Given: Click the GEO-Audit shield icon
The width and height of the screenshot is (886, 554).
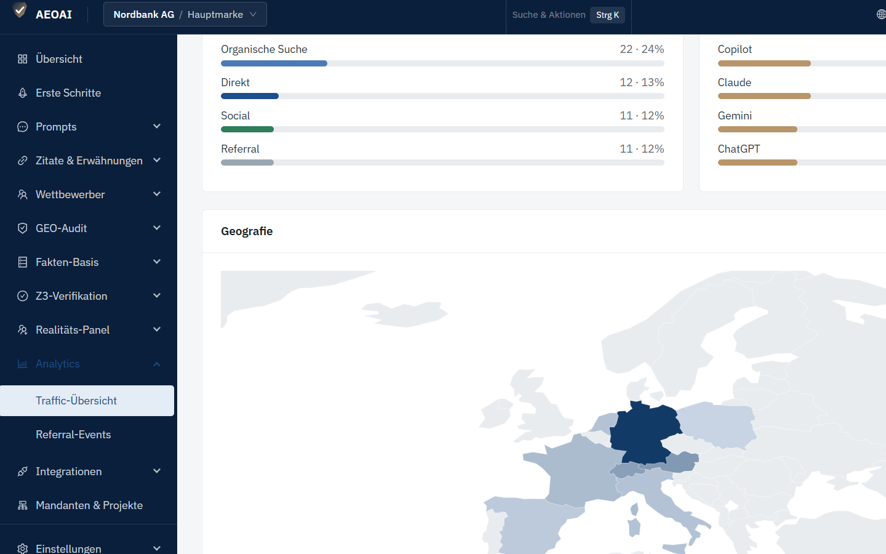Looking at the screenshot, I should click(23, 228).
